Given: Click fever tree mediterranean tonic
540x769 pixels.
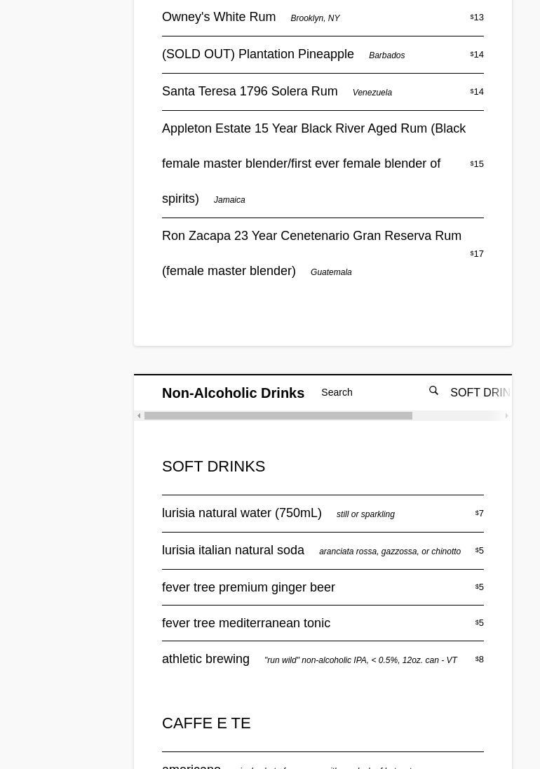Looking at the screenshot, I should [246, 623].
